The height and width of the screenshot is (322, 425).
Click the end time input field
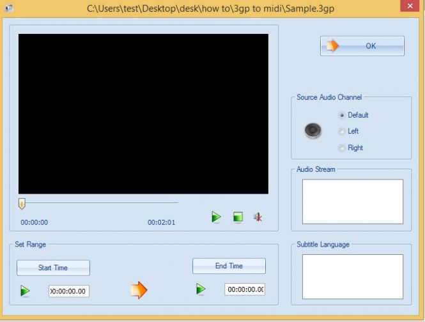(x=245, y=289)
